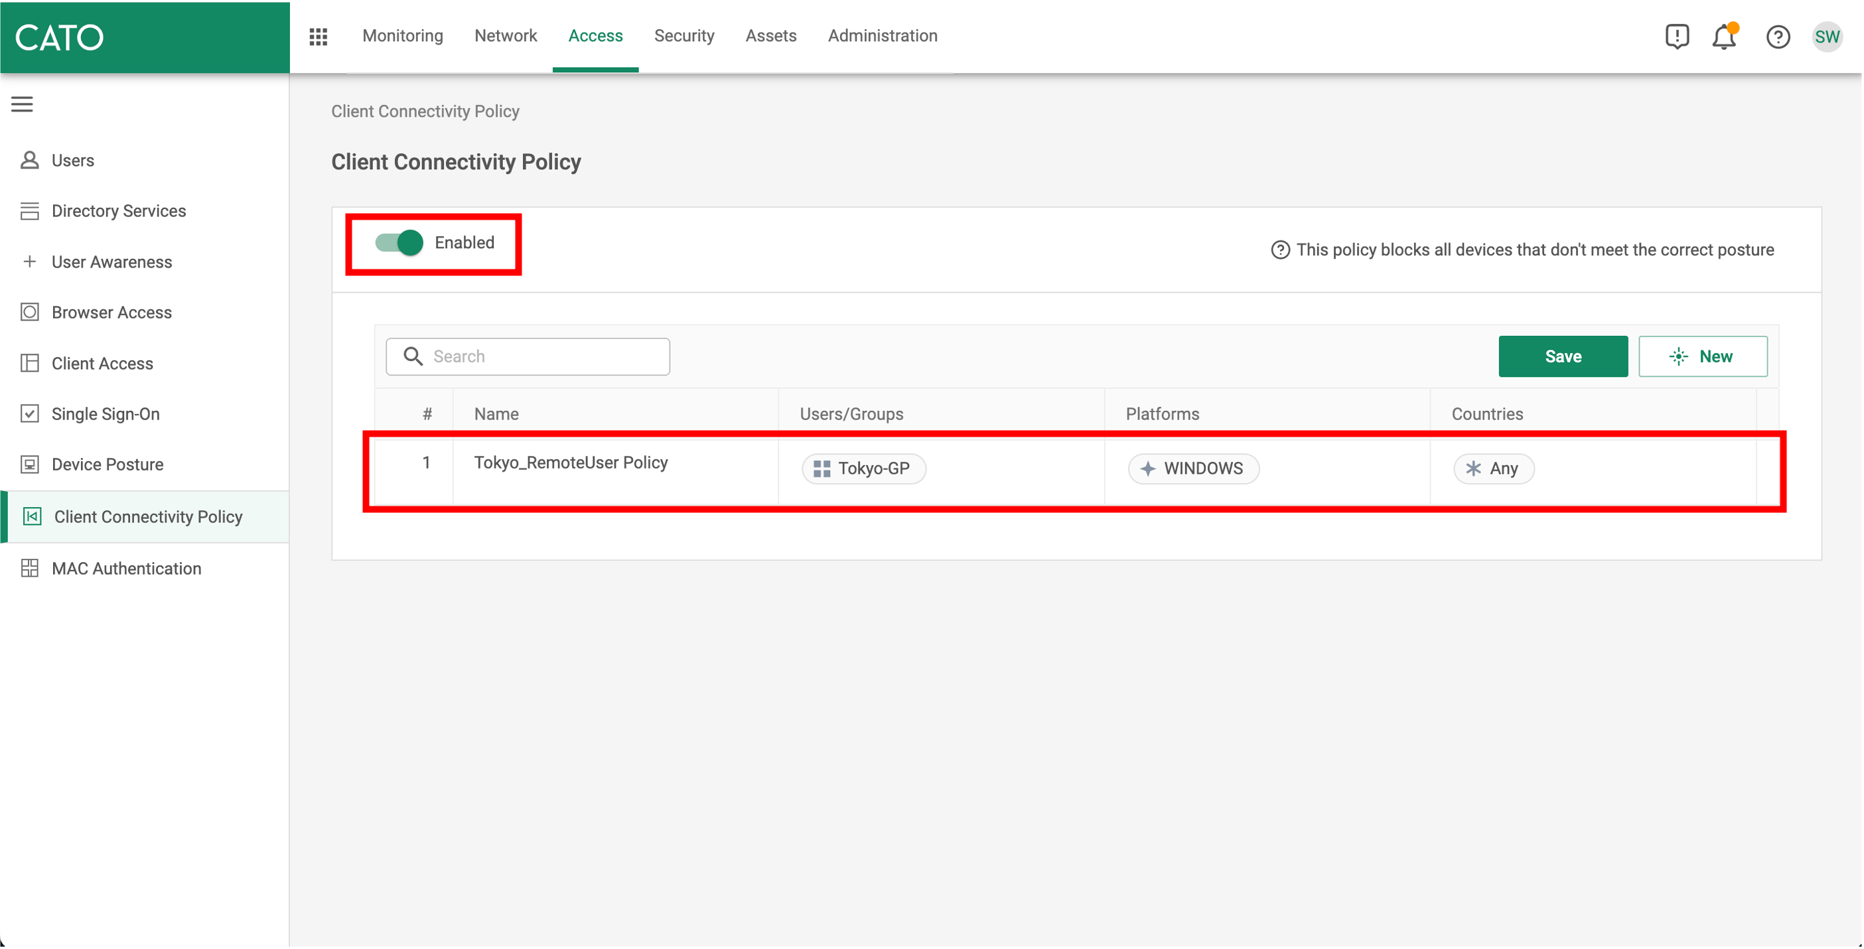Image resolution: width=1864 pixels, height=949 pixels.
Task: Click the Any countries chip
Action: coord(1494,469)
